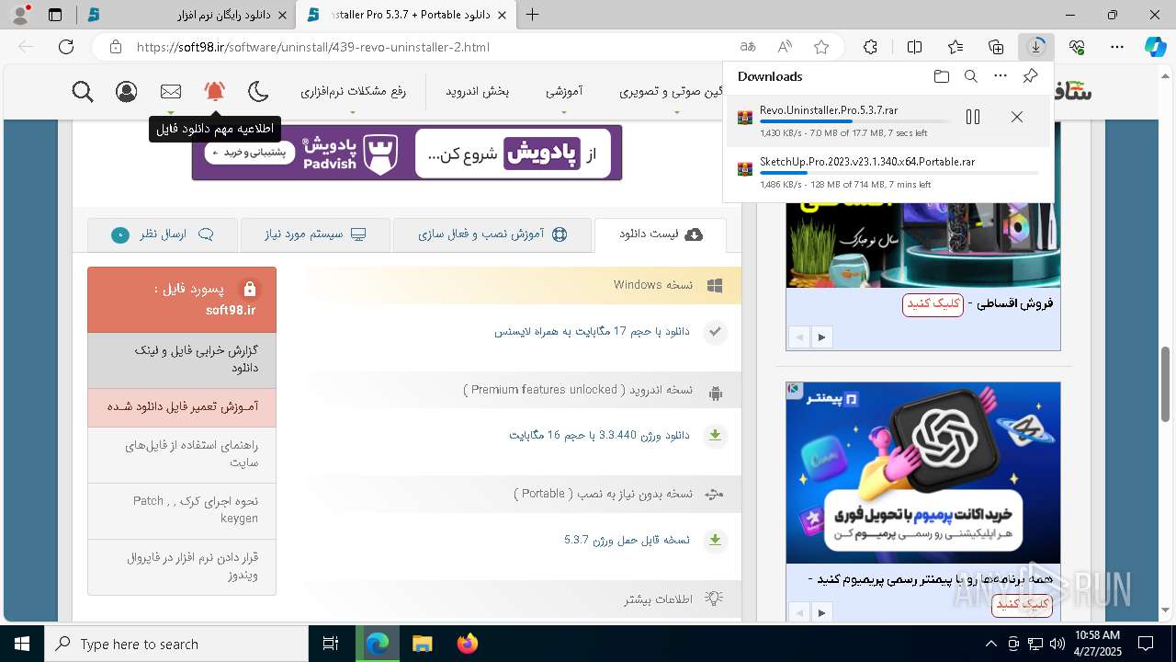Screen dimensions: 1176x662
Task: Open راهنمای استفاده از فایل‌های سایت link
Action: coord(182,454)
